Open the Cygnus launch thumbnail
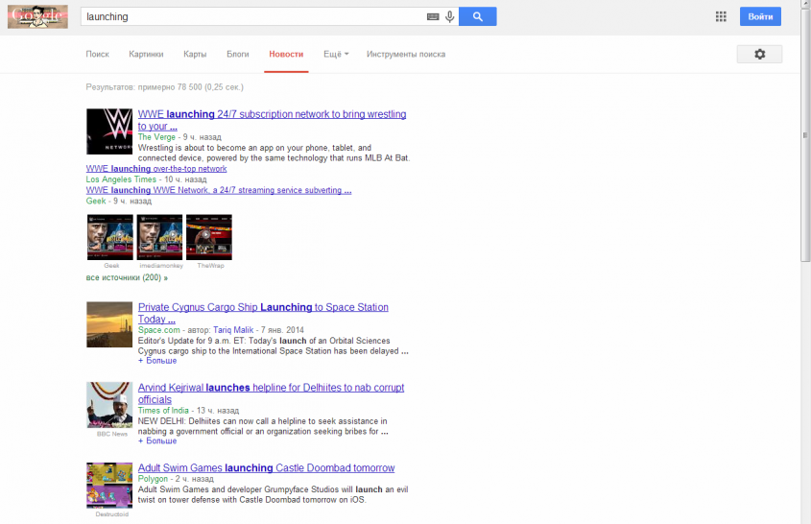811x524 pixels. [x=109, y=324]
